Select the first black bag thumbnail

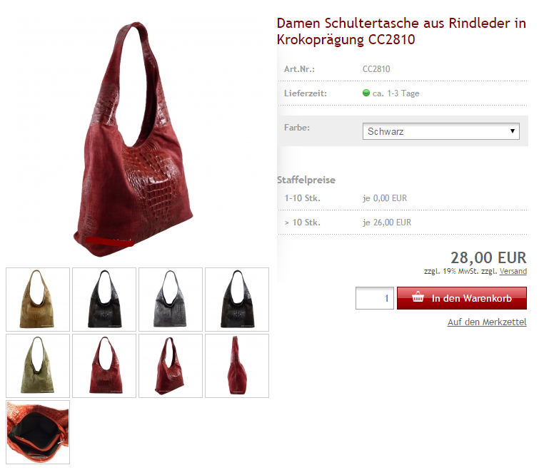pos(104,300)
